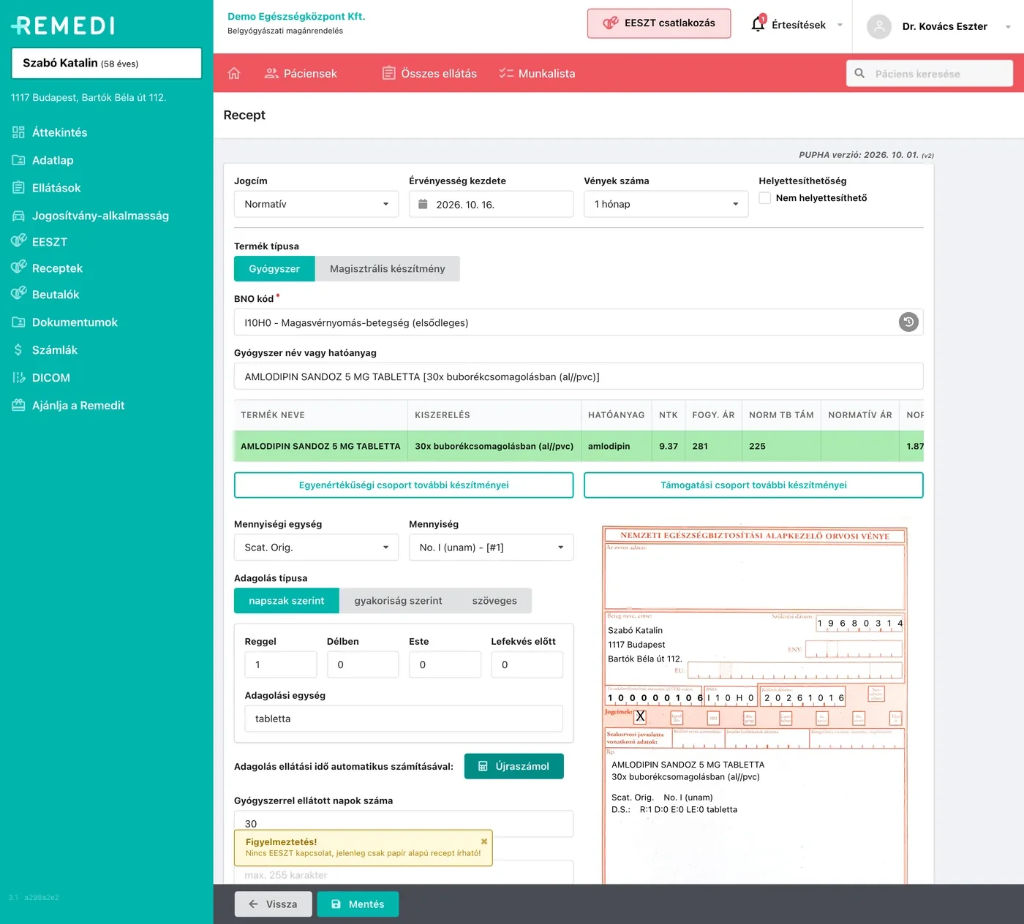Open Receptek in the sidebar
Viewport: 1024px width, 924px height.
click(57, 268)
